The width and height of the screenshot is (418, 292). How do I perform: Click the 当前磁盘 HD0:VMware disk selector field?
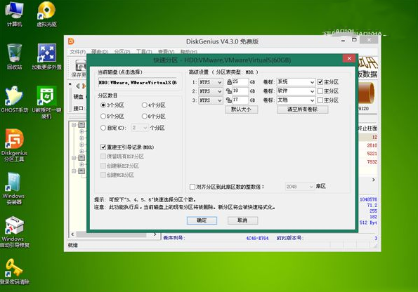tap(138, 83)
